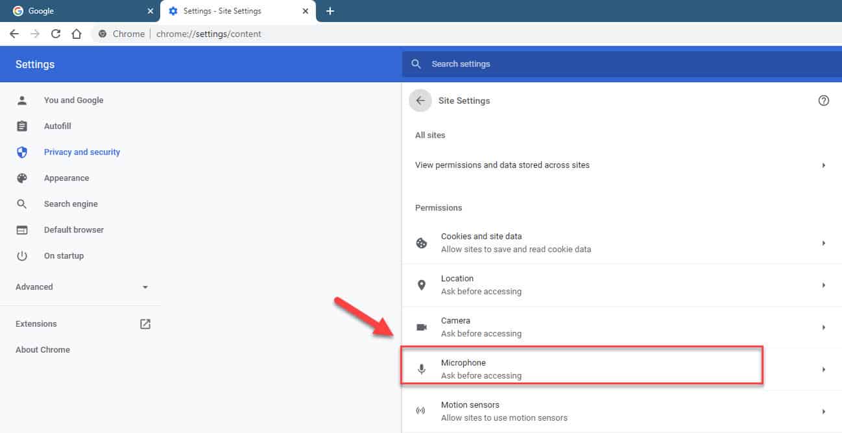Image resolution: width=842 pixels, height=433 pixels.
Task: Open Autofill settings
Action: tap(57, 126)
